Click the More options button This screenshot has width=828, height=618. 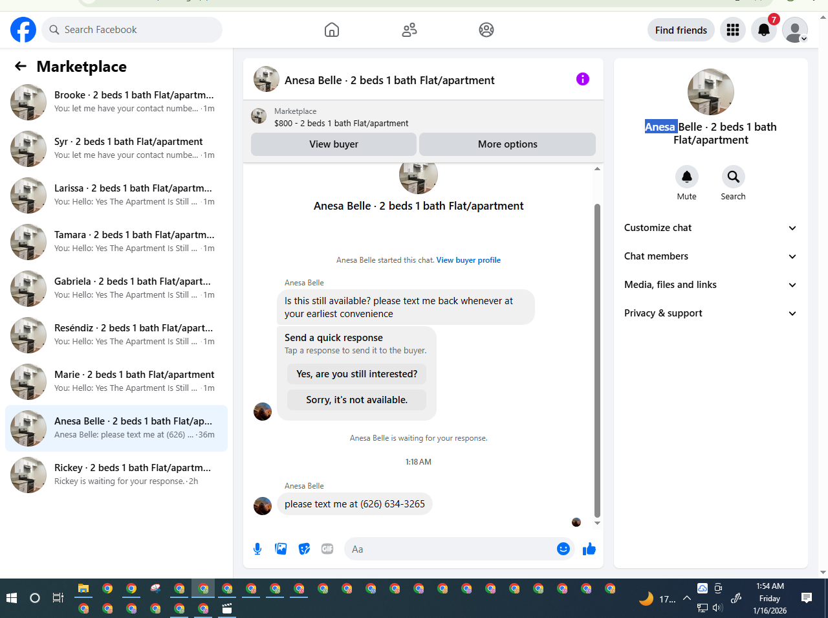[508, 144]
